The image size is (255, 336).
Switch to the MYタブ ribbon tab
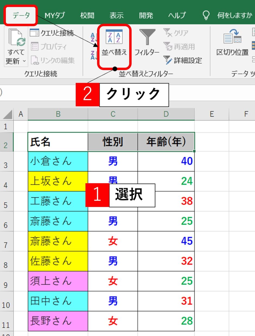click(x=55, y=15)
